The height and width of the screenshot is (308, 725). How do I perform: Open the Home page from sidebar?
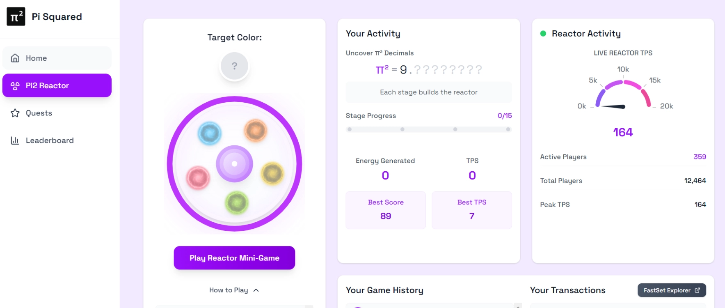pyautogui.click(x=57, y=58)
